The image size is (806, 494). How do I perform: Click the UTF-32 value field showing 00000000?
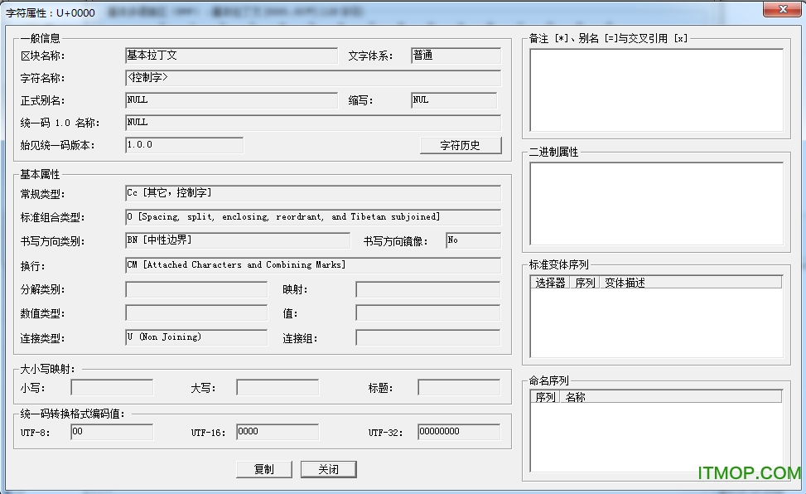point(456,432)
